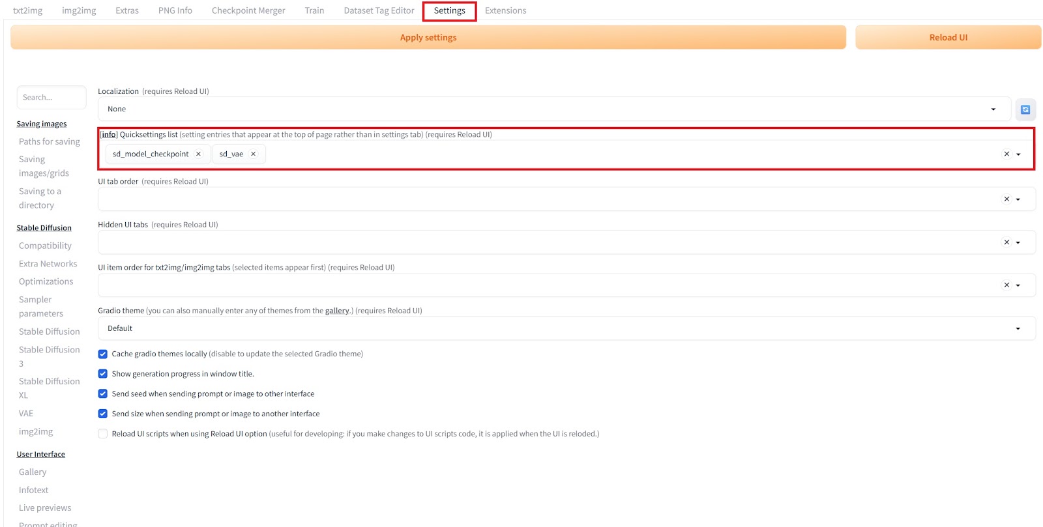Remove sd_vae tag from Quicksettings
This screenshot has height=527, width=1043.
[254, 154]
